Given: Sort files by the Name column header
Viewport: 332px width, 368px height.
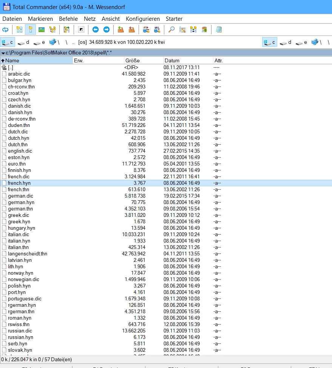Looking at the screenshot, I should pyautogui.click(x=37, y=60).
